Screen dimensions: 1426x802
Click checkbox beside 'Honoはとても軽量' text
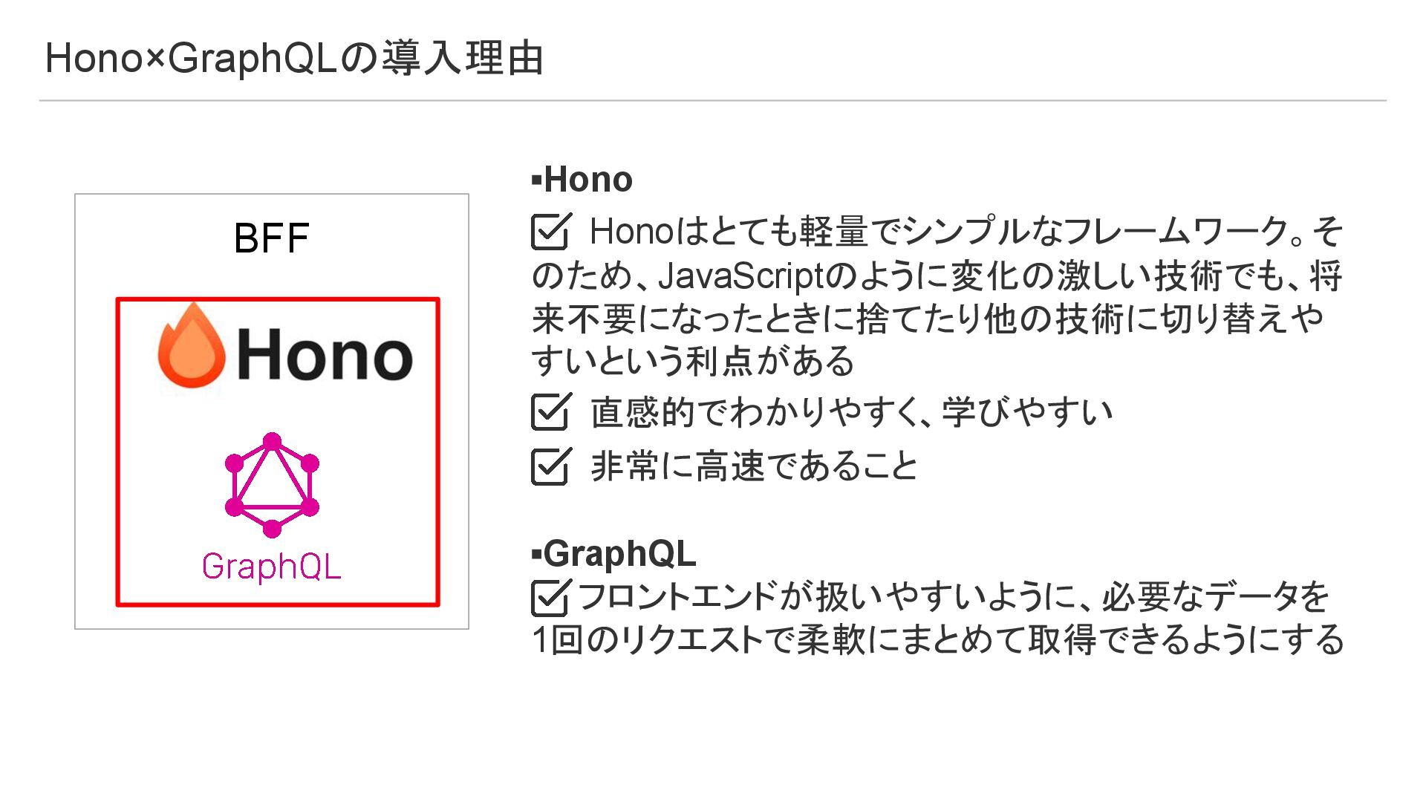(550, 231)
